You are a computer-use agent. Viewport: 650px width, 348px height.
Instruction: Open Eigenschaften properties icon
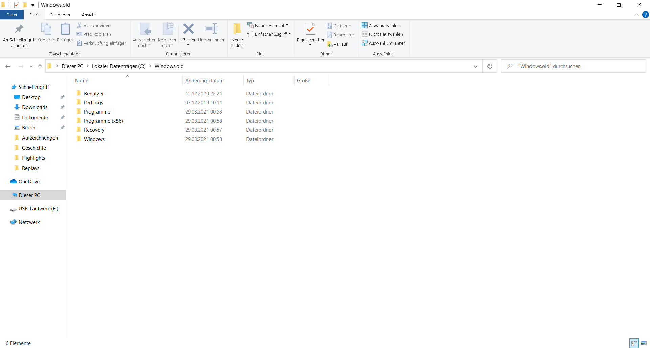click(x=310, y=29)
